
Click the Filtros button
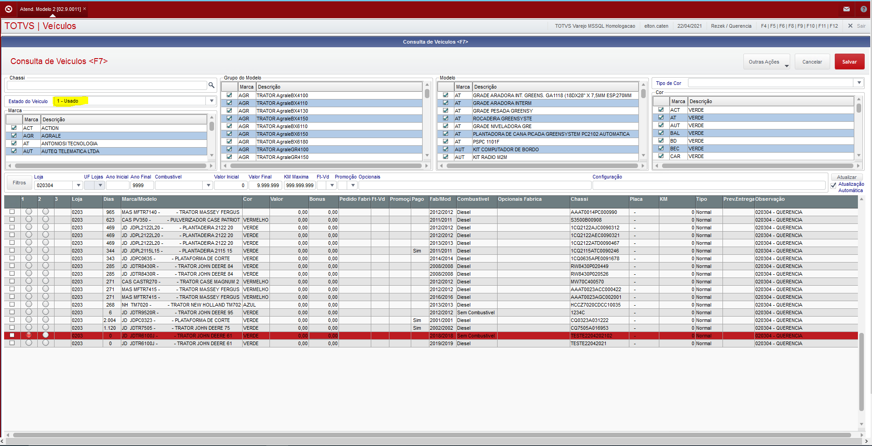point(19,183)
